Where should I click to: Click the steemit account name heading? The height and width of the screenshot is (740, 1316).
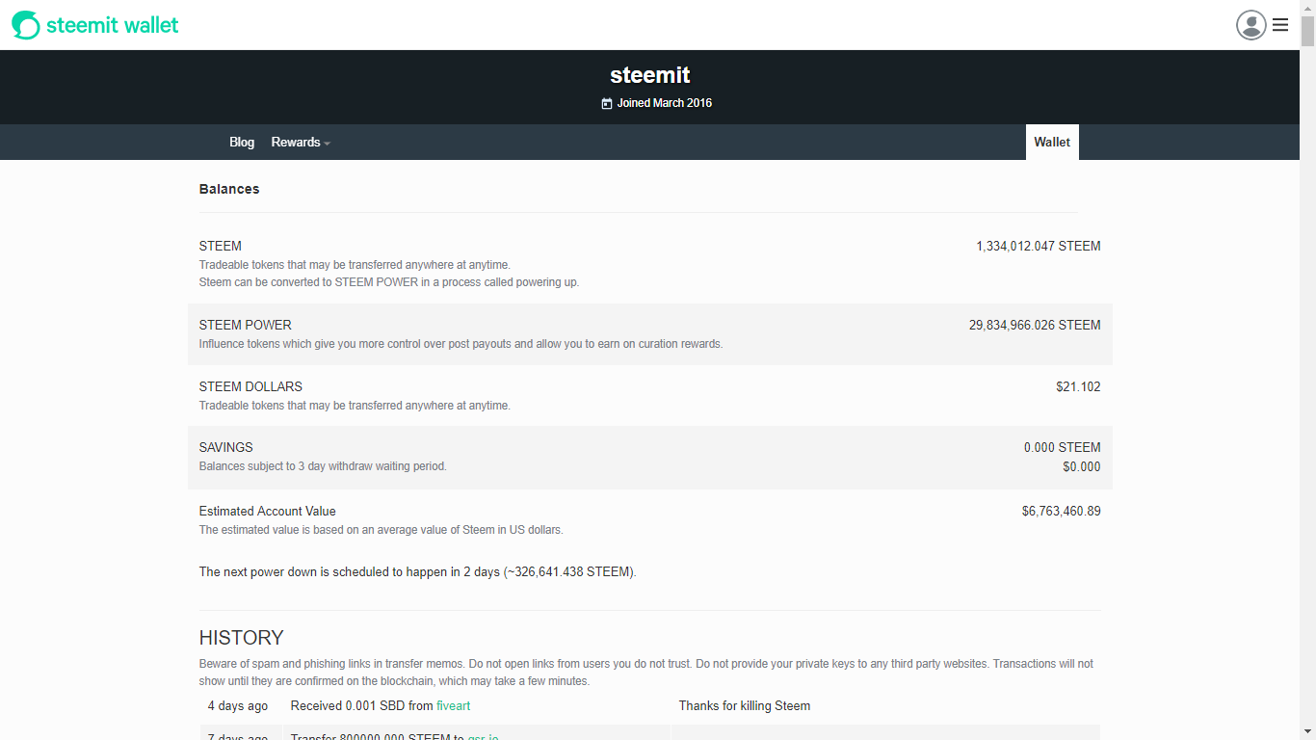coord(650,75)
